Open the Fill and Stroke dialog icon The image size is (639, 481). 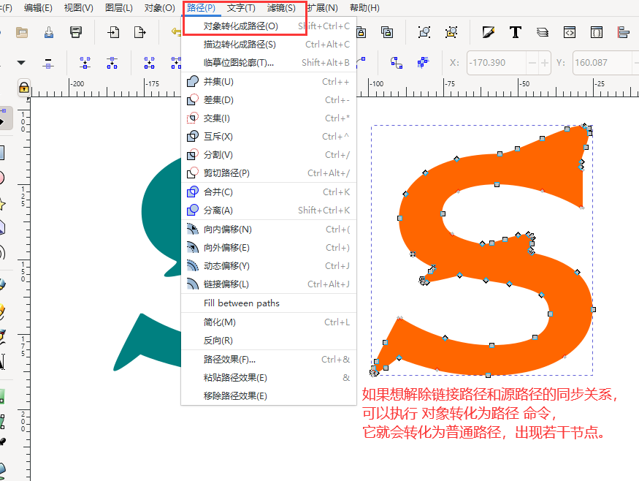click(489, 32)
